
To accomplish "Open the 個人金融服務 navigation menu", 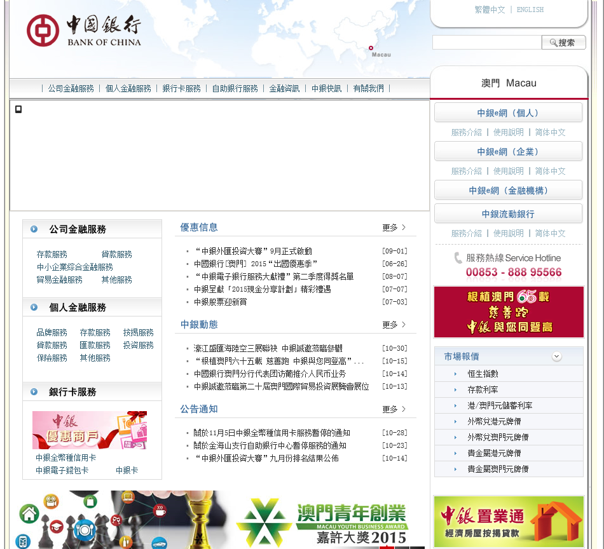I will (x=128, y=88).
